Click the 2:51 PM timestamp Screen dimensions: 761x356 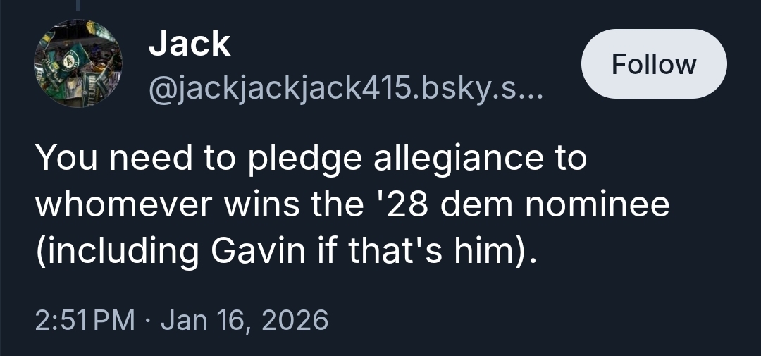point(83,320)
